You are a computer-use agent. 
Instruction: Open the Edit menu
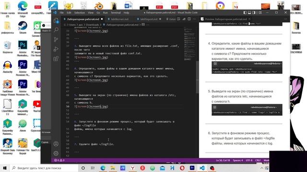(69, 13)
